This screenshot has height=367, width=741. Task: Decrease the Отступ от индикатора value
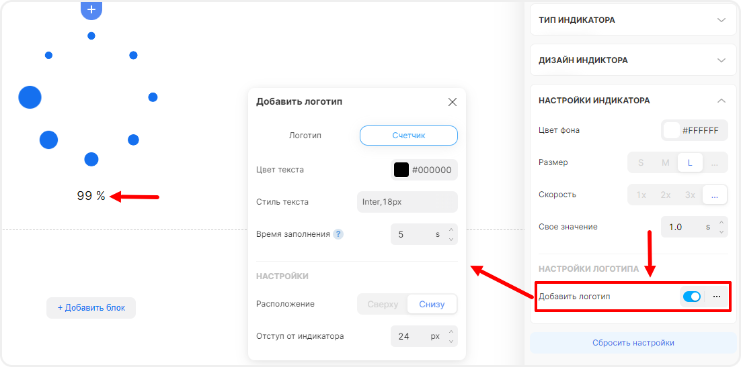point(452,341)
